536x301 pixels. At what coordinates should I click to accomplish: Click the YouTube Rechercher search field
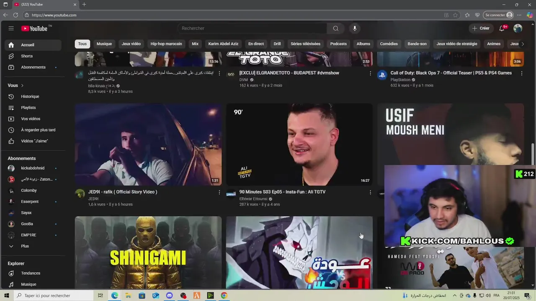pos(252,28)
